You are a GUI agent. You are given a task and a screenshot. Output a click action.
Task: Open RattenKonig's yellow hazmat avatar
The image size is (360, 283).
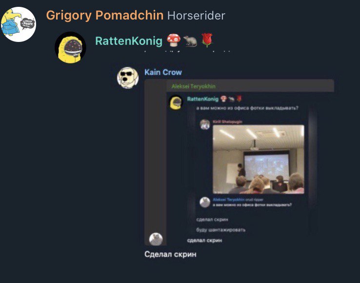(70, 47)
